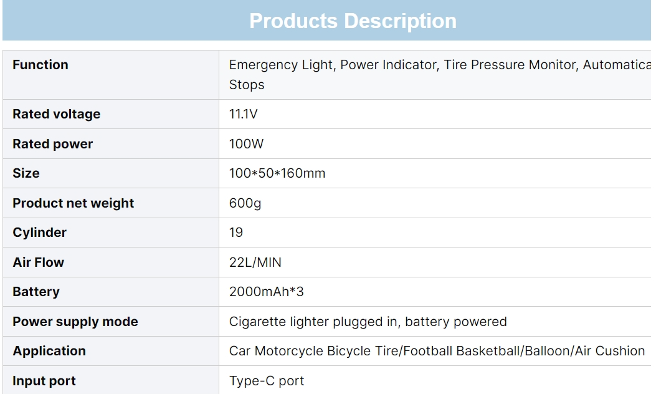Click the Size row label
656x394 pixels.
(x=26, y=173)
